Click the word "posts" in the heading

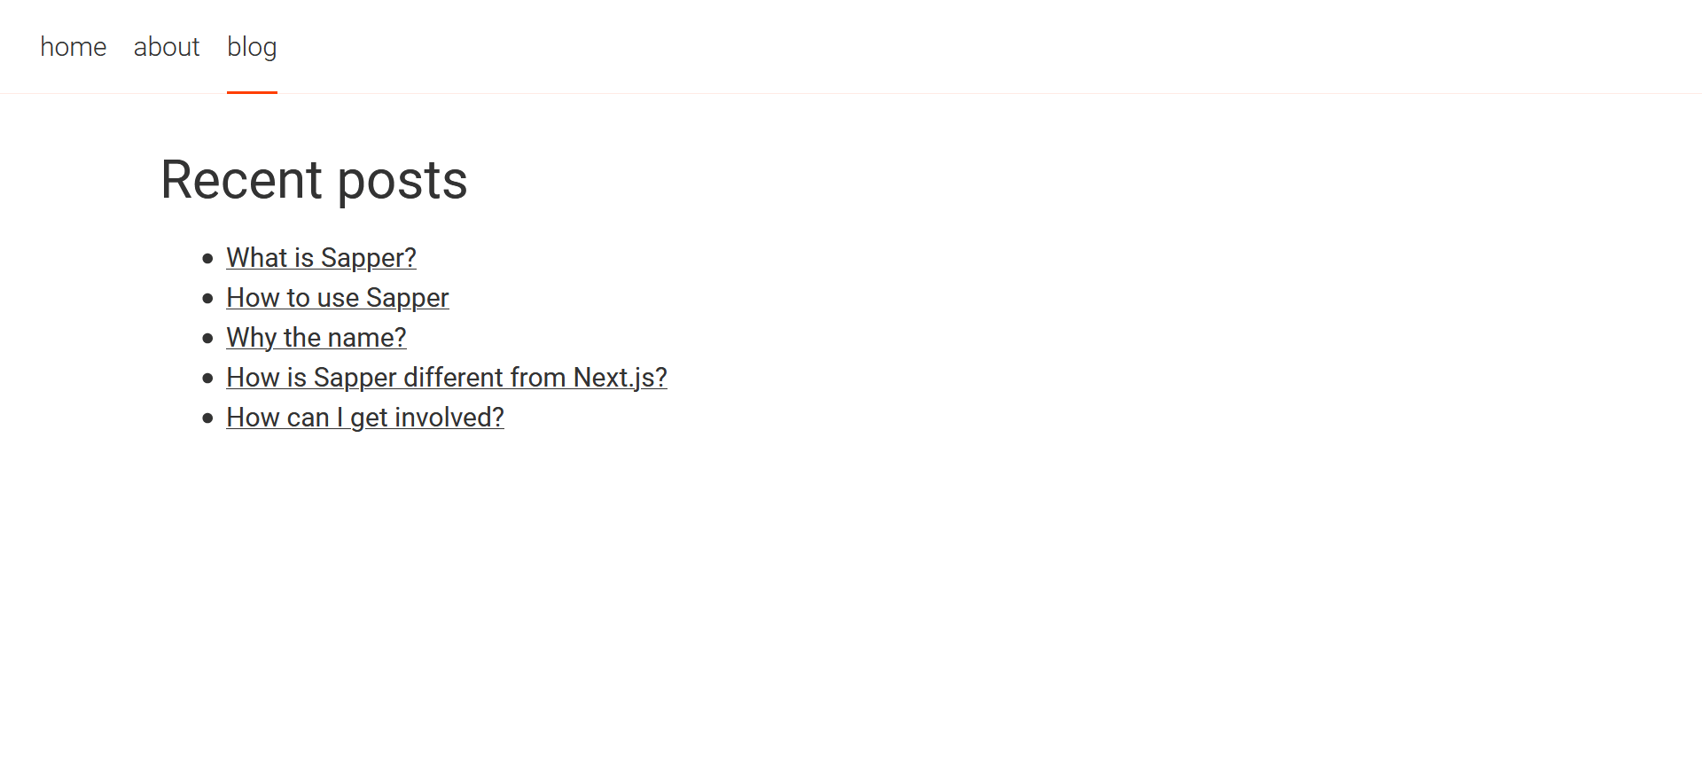(x=402, y=180)
